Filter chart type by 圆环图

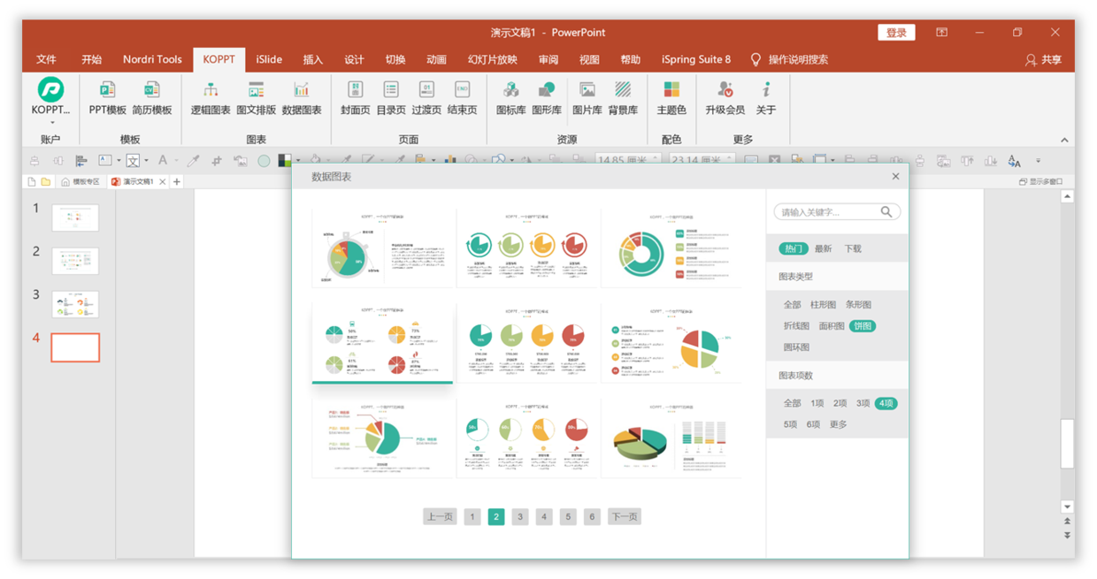click(796, 347)
